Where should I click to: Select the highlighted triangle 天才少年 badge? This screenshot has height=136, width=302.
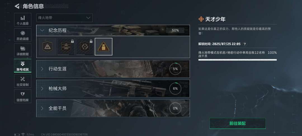coord(104,47)
